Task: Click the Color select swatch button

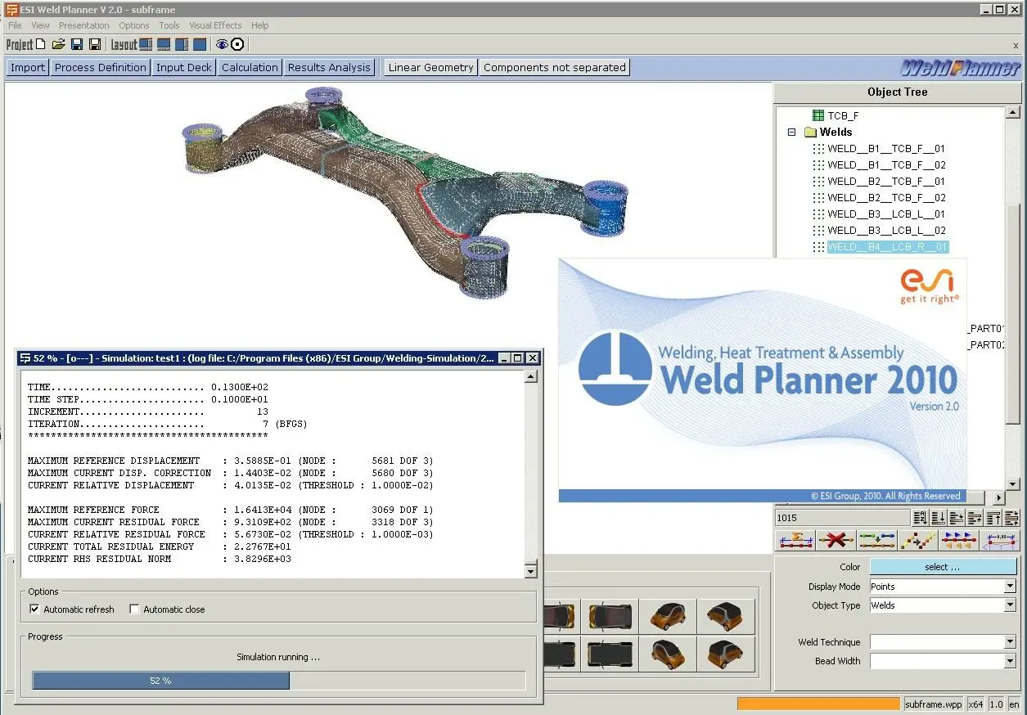Action: pos(943,566)
